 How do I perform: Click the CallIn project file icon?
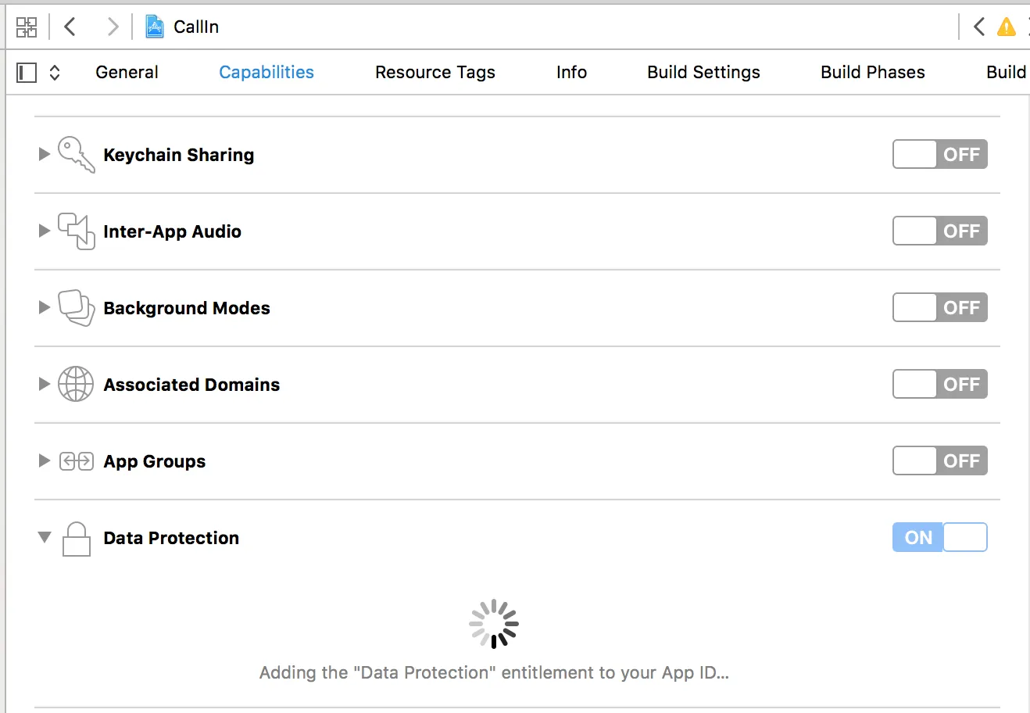155,27
